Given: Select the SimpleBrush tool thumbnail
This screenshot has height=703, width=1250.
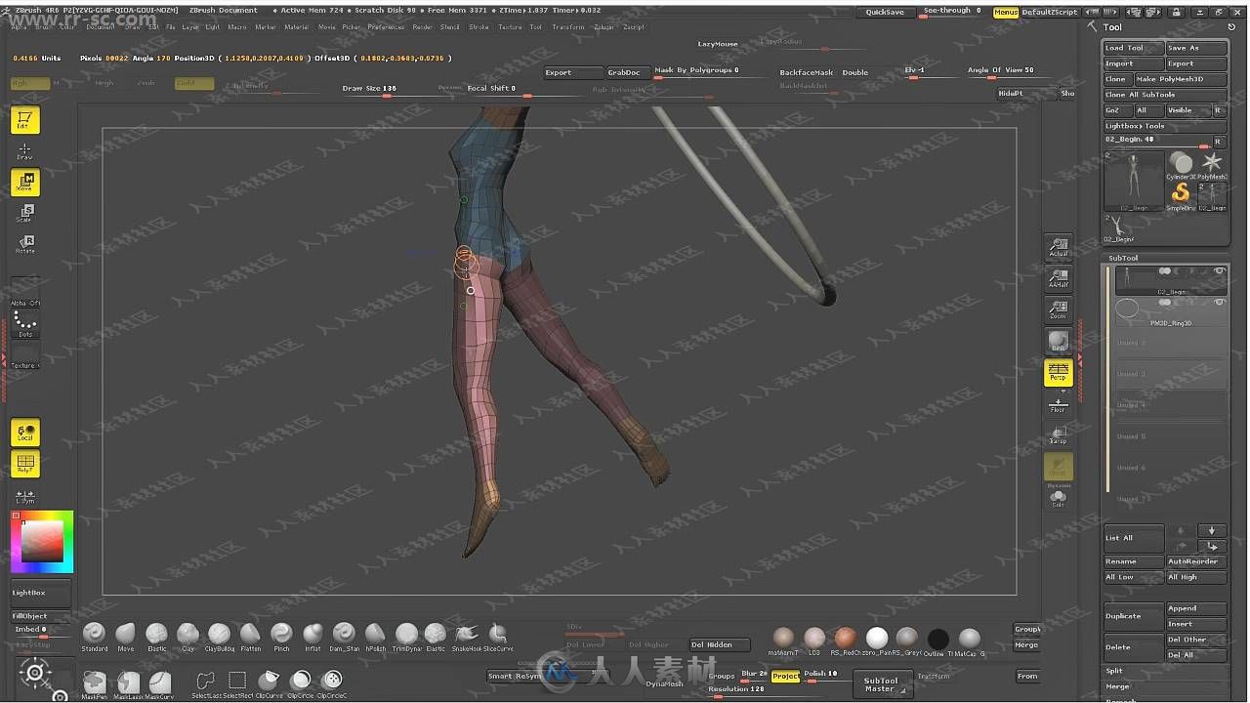Looking at the screenshot, I should coord(1182,193).
